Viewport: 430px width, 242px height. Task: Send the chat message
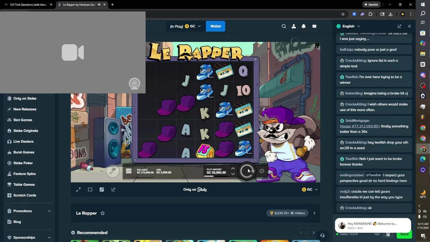point(404,234)
